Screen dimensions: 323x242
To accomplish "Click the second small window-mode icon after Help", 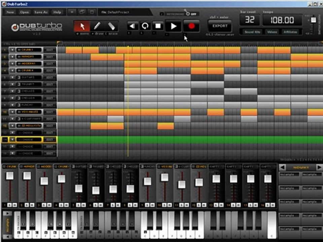I will [82, 12].
